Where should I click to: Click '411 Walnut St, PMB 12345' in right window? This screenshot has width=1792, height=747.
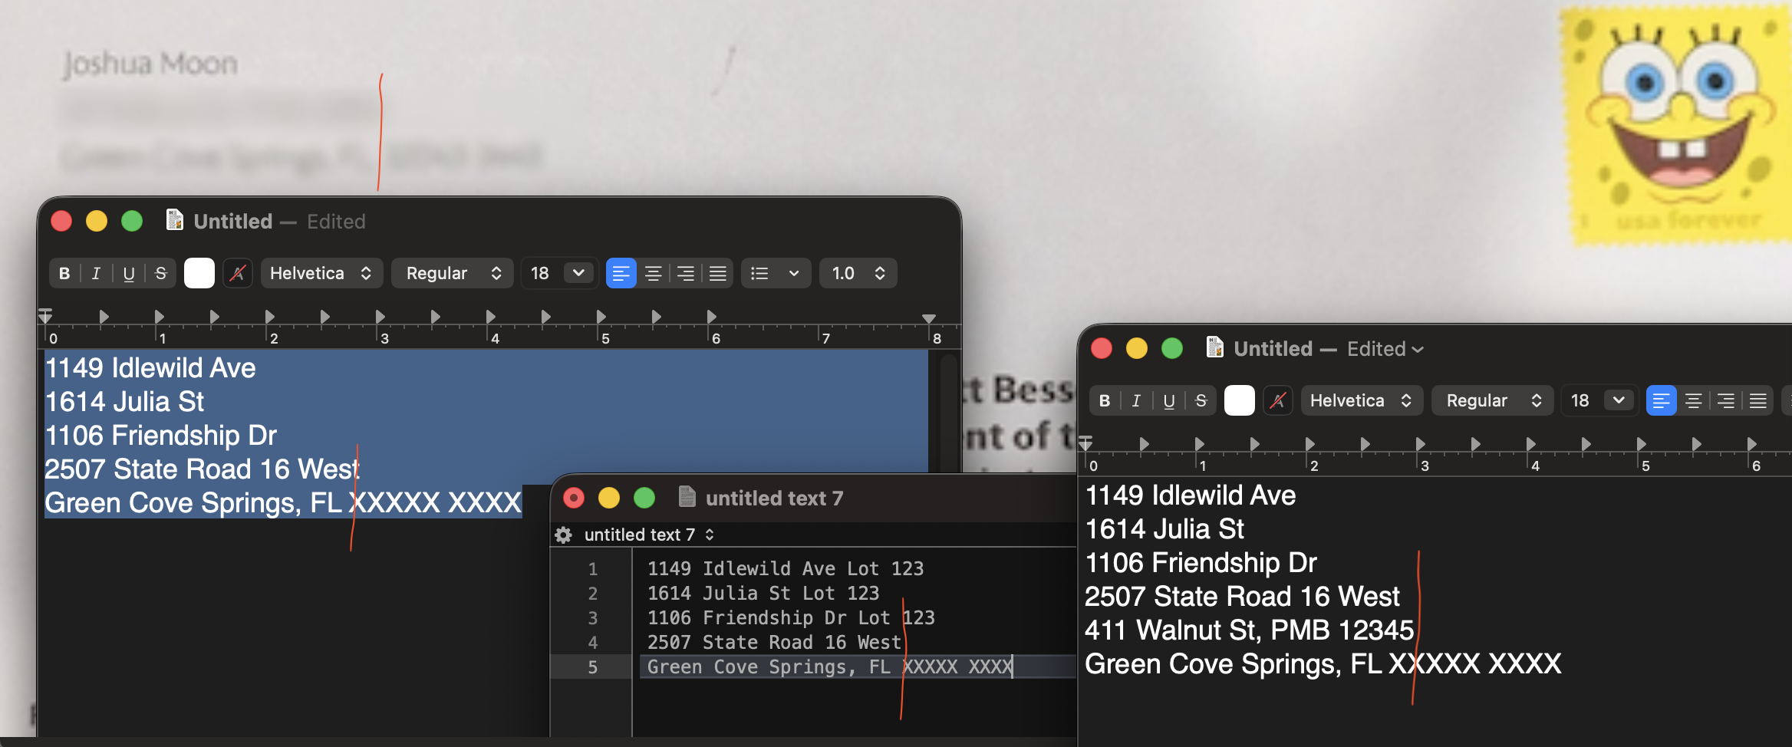click(1249, 630)
